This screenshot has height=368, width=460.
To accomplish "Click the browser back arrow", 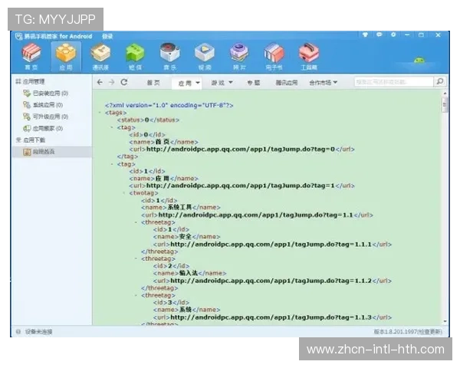I will (x=100, y=82).
